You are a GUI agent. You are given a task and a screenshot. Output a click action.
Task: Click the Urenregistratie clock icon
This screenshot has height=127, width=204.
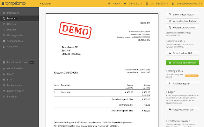[x=4, y=35]
